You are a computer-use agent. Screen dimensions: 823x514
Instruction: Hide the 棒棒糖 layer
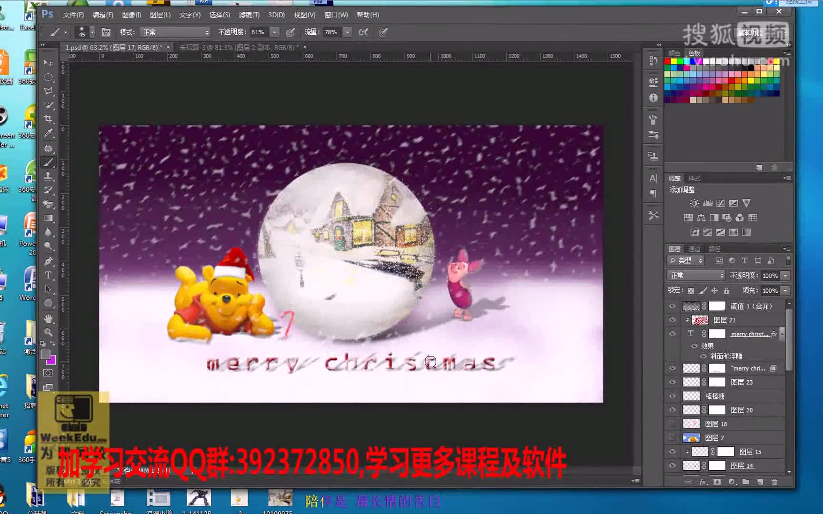672,396
